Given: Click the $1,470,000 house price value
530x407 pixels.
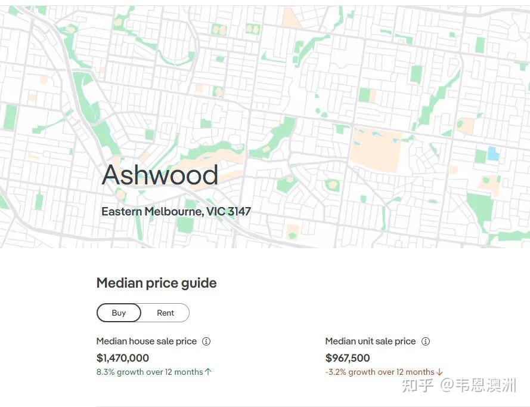Looking at the screenshot, I should [x=123, y=358].
